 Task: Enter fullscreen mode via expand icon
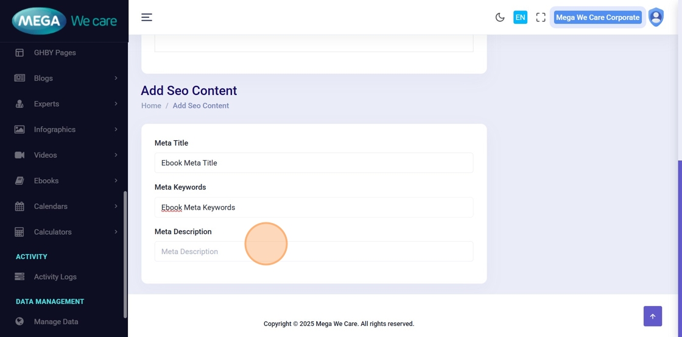tap(541, 18)
